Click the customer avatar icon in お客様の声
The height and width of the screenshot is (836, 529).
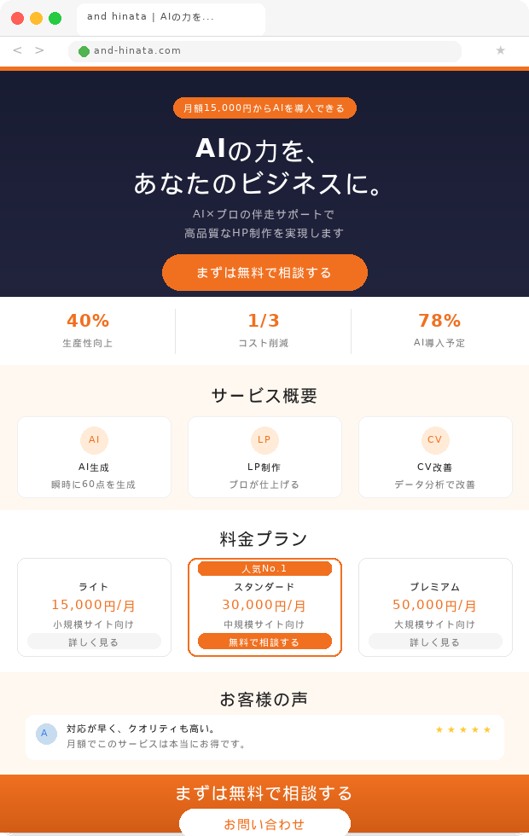46,734
